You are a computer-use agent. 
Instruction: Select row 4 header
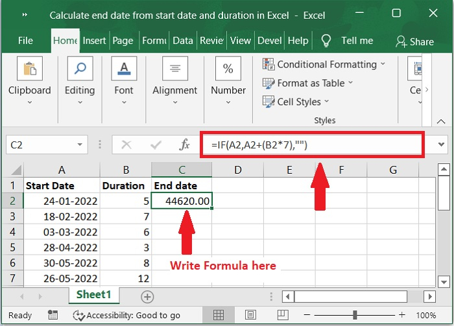12,232
